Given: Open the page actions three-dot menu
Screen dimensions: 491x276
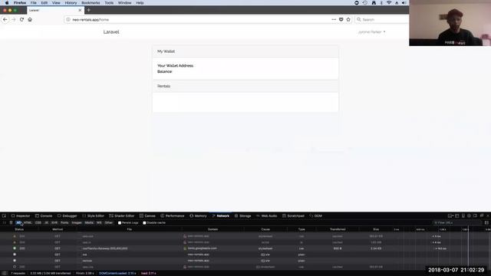Looking at the screenshot, I should 334,19.
